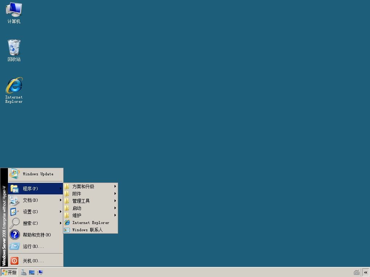The image size is (370, 277).
Task: Click the red 关机(U)... power icon
Action: [x=14, y=261]
